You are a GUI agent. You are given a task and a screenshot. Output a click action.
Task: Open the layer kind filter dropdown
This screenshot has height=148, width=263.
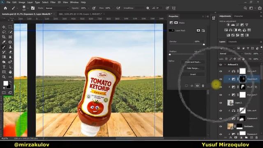(227, 48)
